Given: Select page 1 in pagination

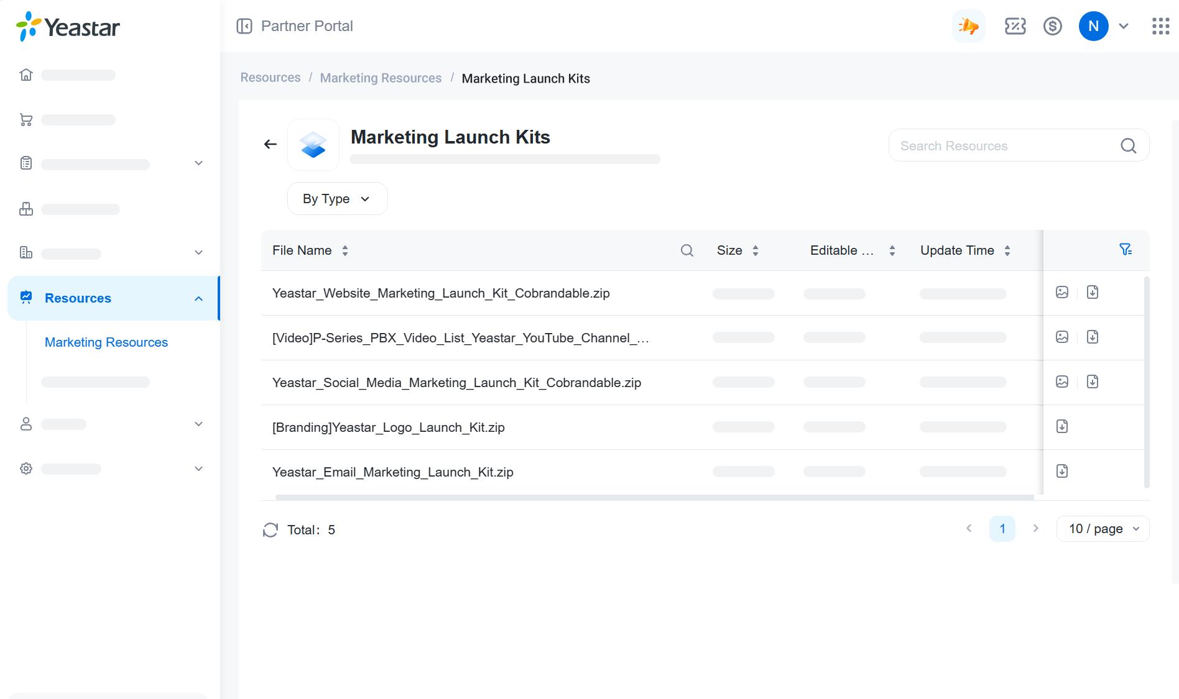Looking at the screenshot, I should pos(1002,529).
